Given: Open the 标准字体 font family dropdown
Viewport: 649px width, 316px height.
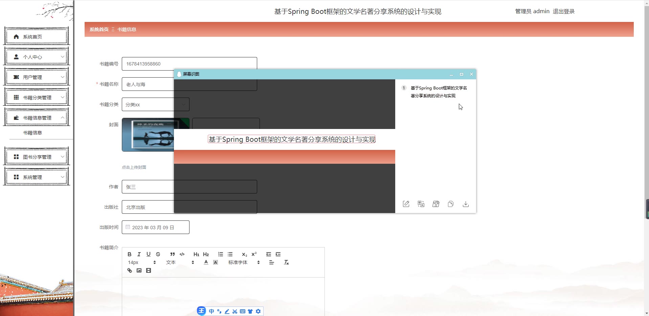Looking at the screenshot, I should coord(244,262).
